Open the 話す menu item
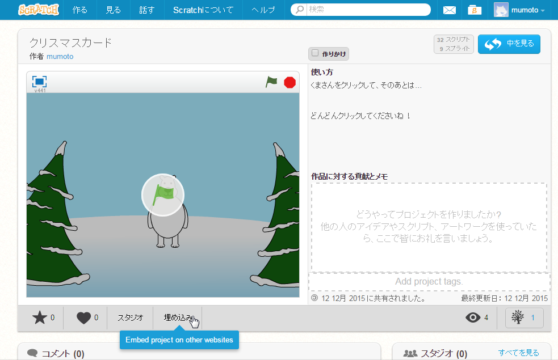This screenshot has width=558, height=360. (x=147, y=10)
